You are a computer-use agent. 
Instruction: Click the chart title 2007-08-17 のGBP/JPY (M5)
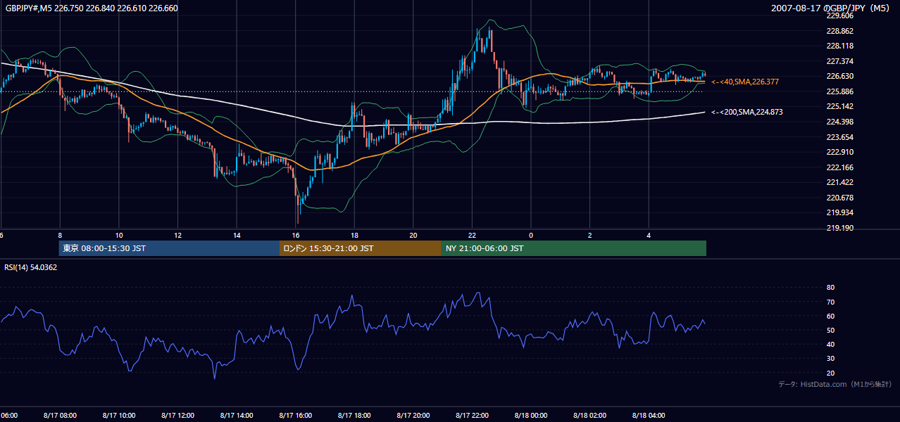click(x=832, y=8)
